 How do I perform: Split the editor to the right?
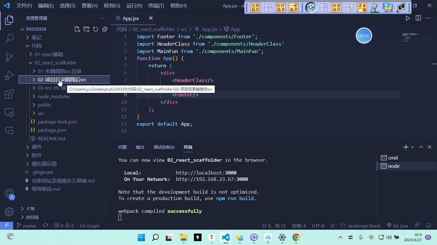click(x=418, y=18)
